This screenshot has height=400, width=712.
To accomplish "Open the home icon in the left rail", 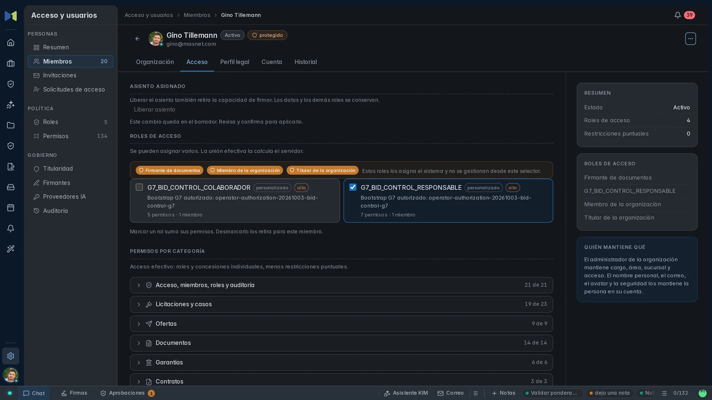I will pos(11,43).
